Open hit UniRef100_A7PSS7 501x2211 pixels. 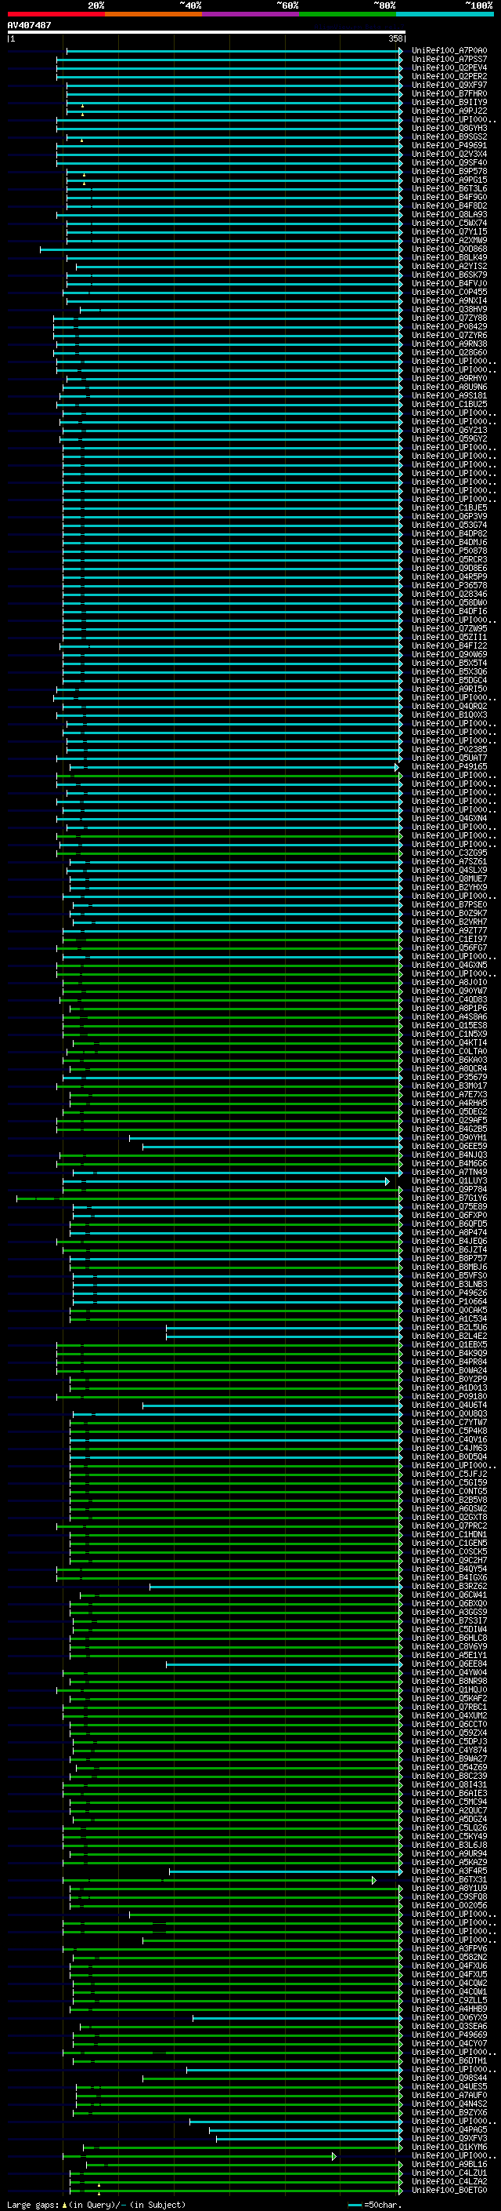pos(449,60)
